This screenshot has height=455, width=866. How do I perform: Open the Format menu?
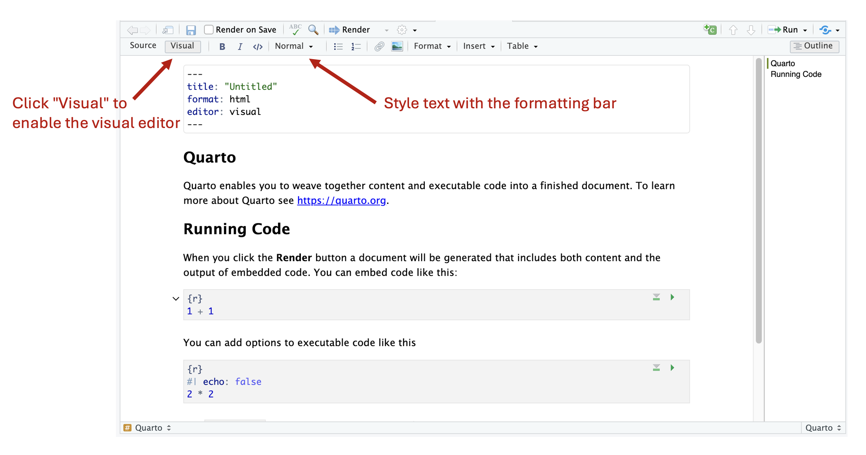tap(432, 46)
